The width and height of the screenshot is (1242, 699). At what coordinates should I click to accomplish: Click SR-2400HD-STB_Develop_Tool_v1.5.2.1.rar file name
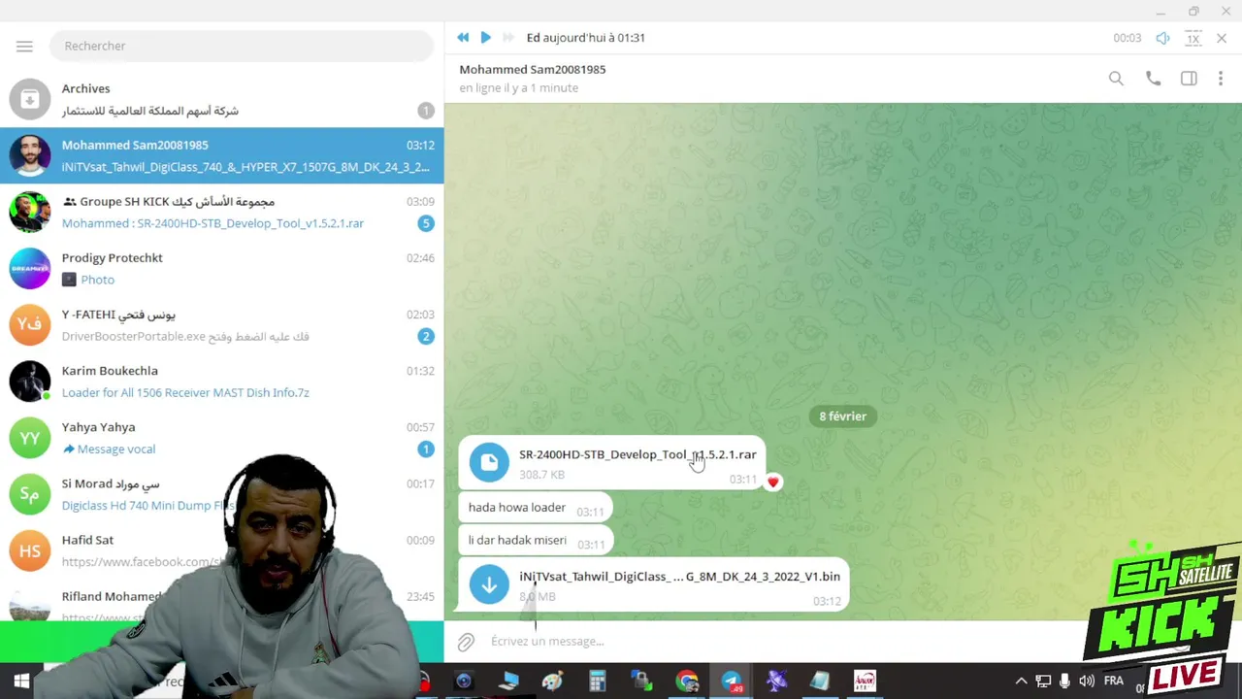[637, 454]
